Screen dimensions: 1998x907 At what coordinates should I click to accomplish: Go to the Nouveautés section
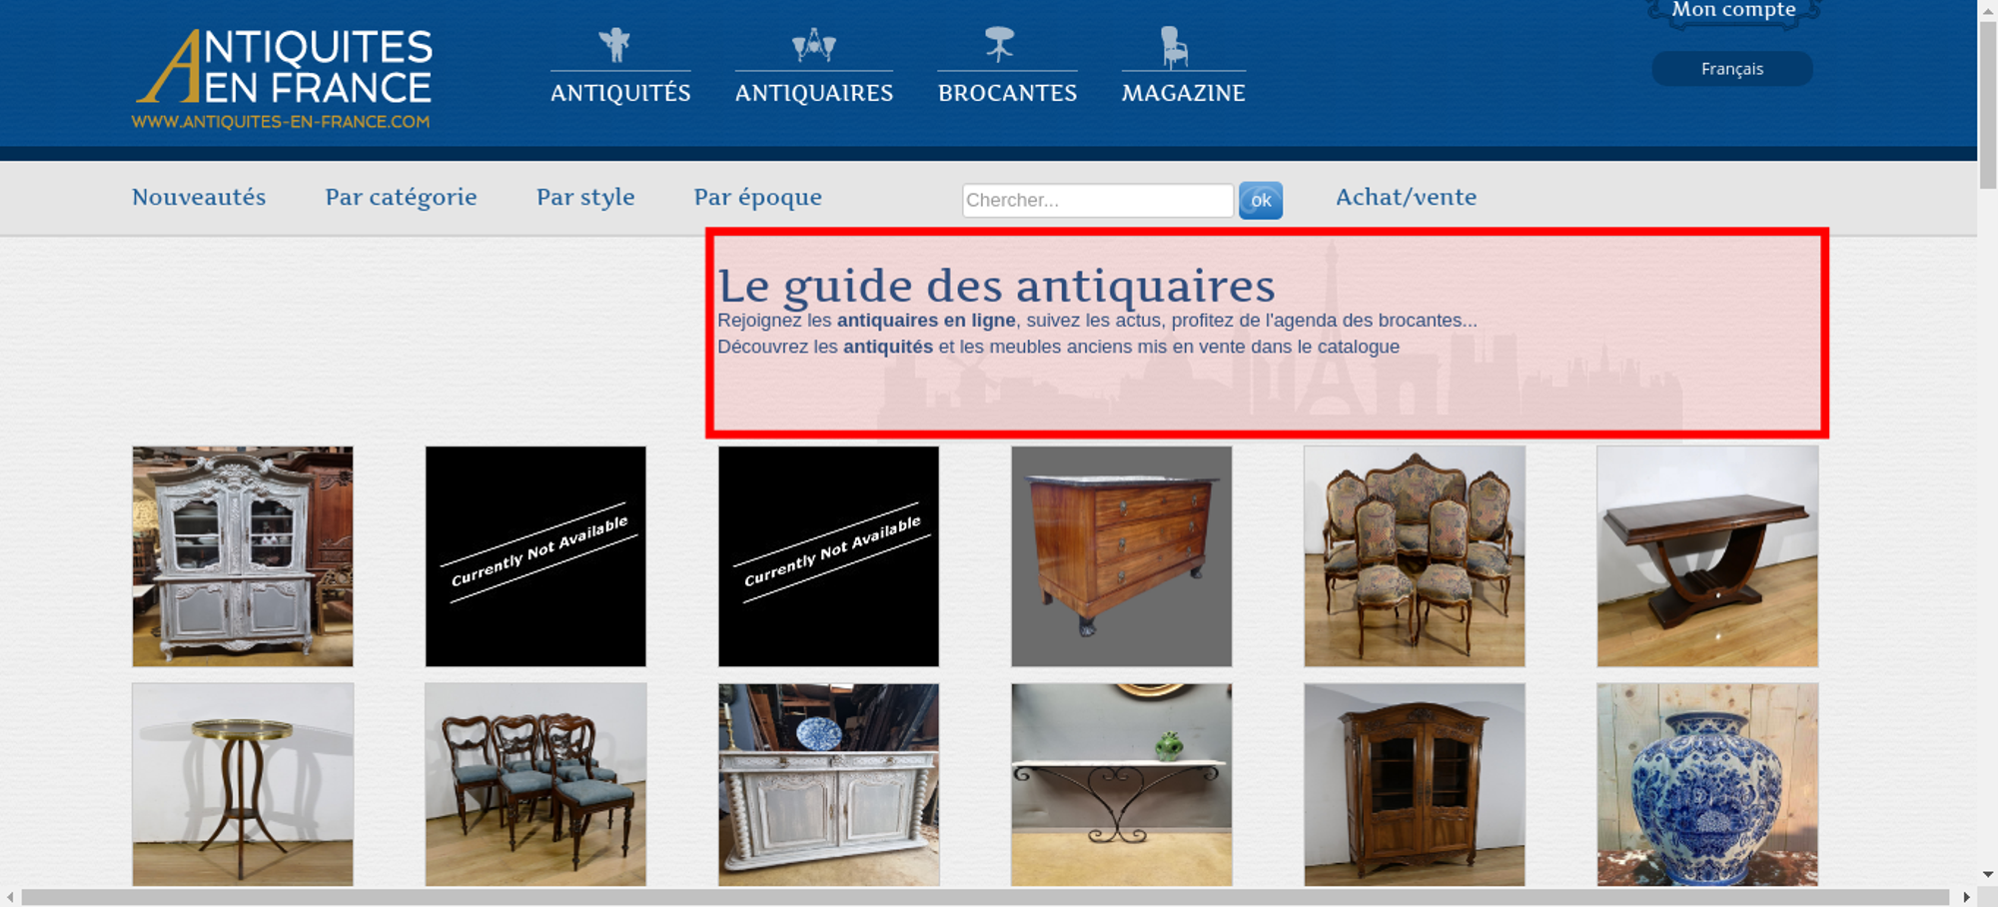(199, 197)
